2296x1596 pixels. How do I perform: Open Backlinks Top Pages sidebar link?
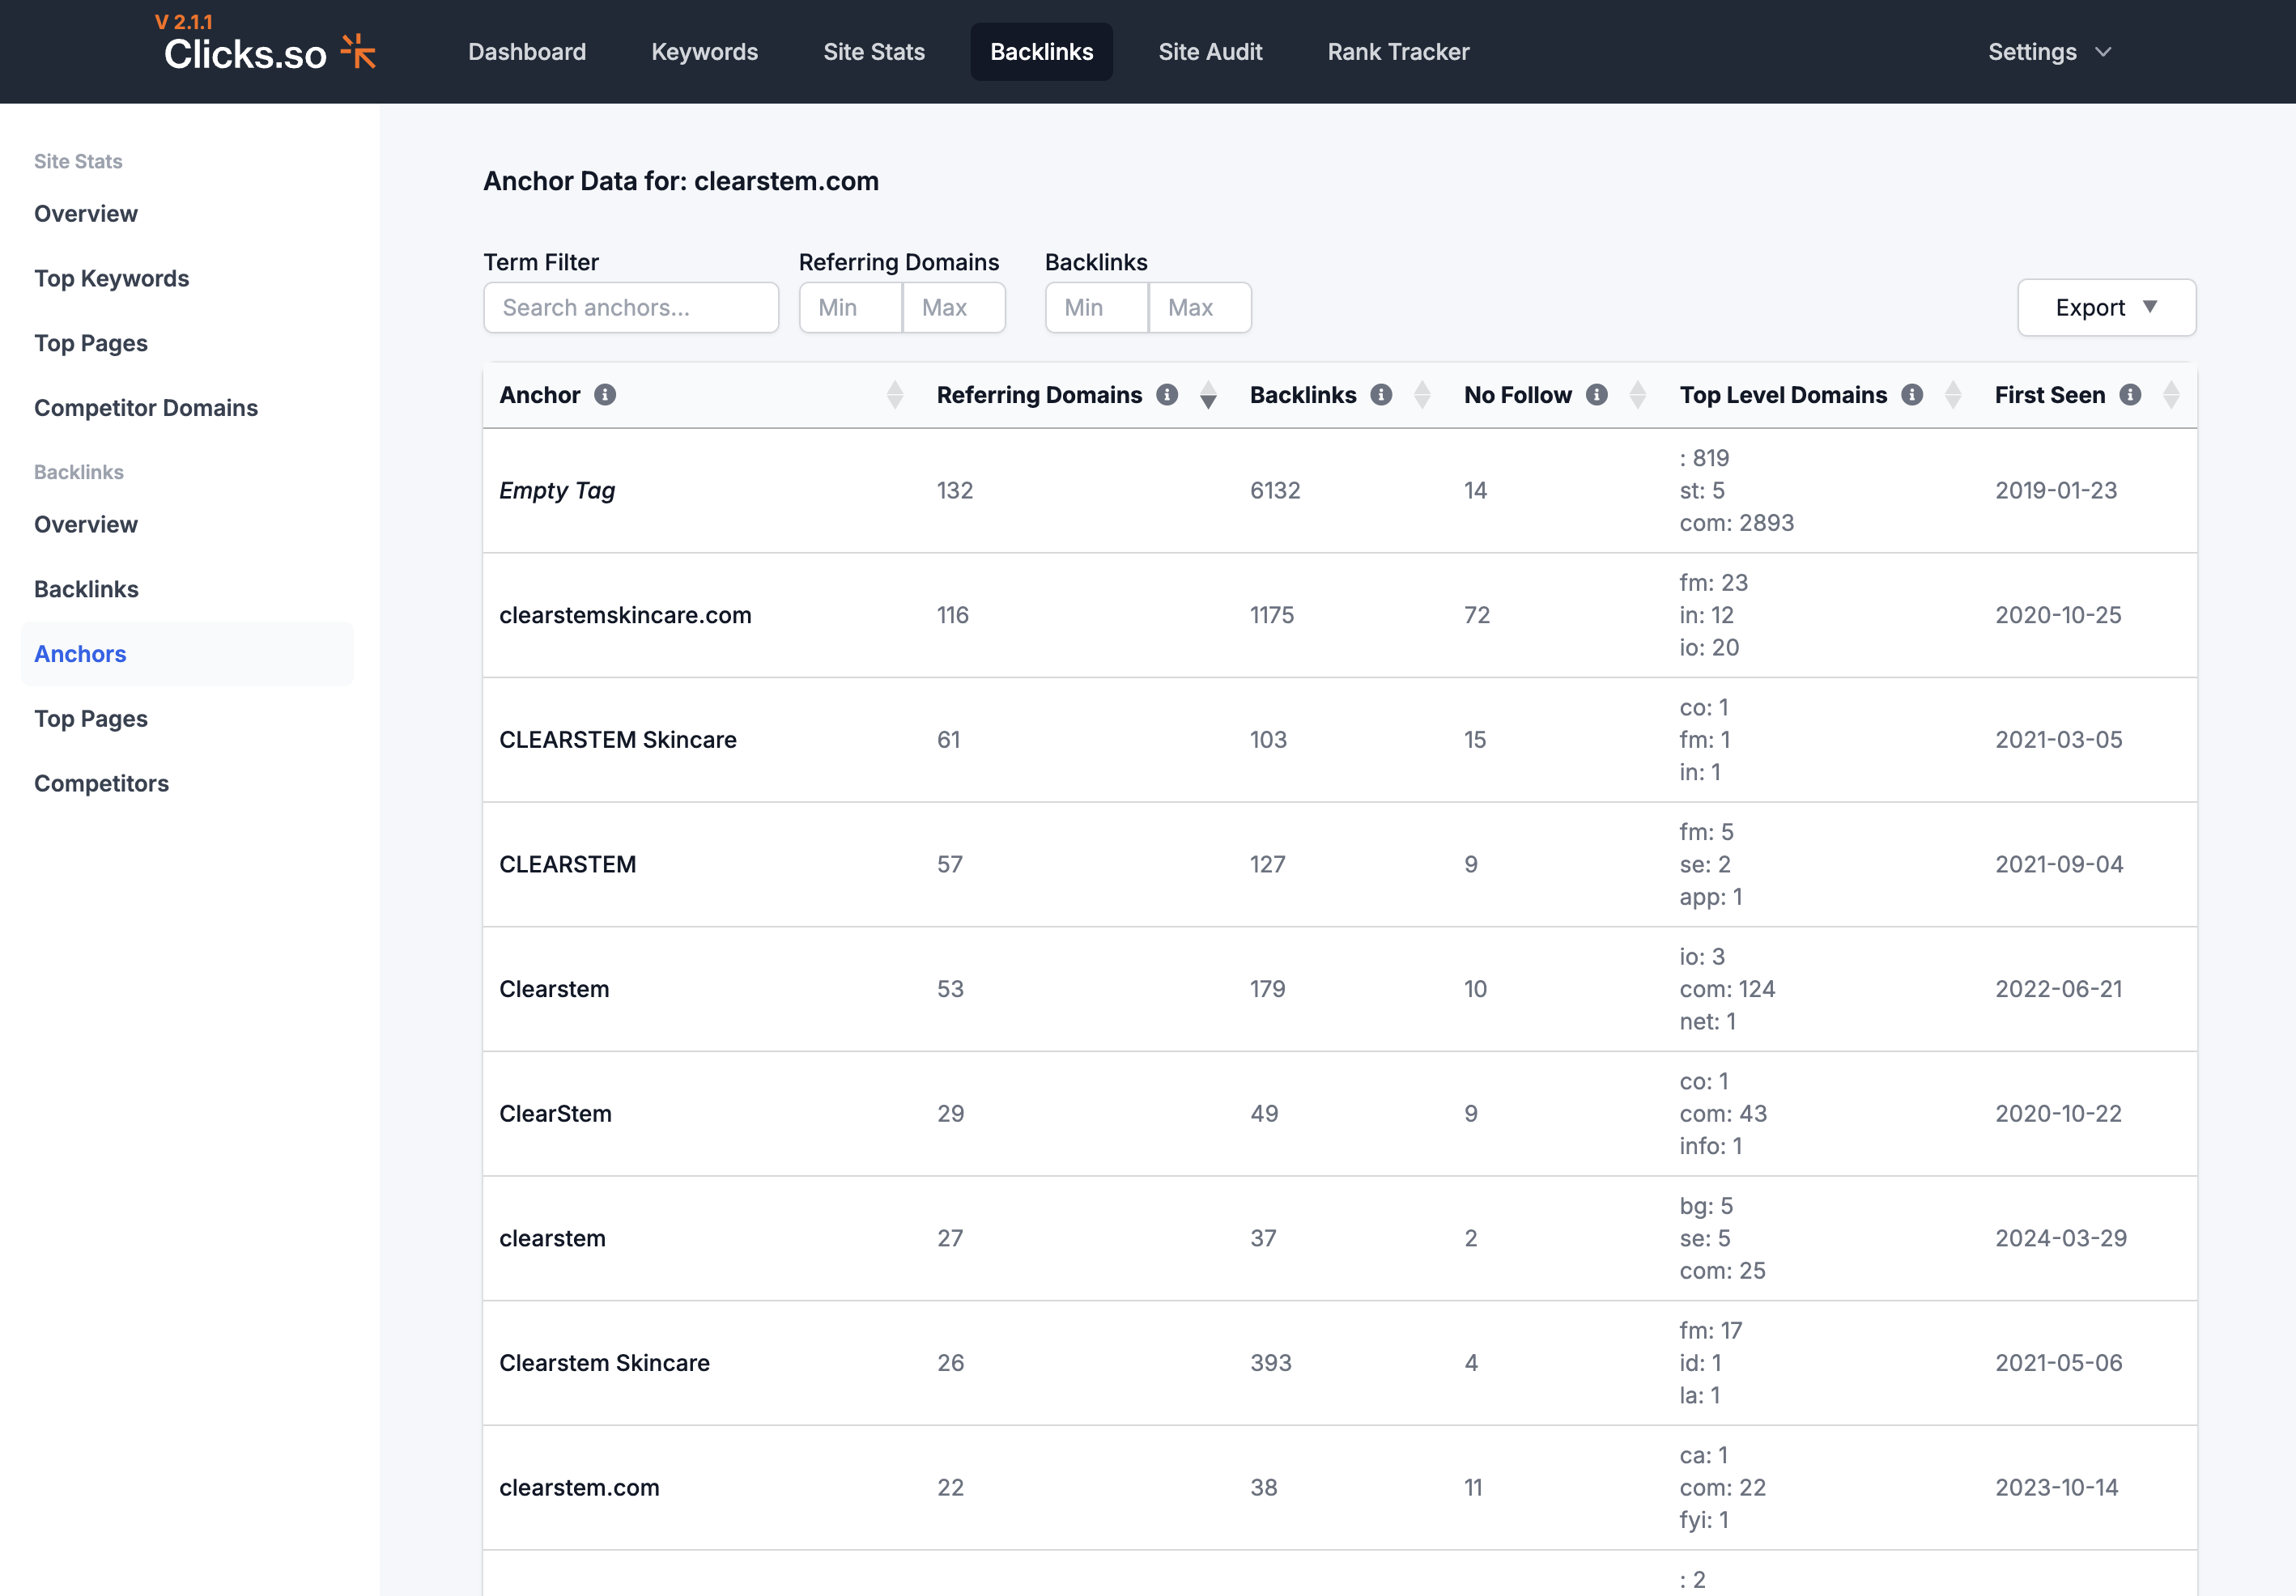coord(91,719)
